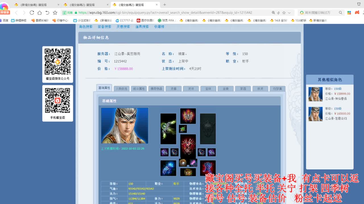This screenshot has height=204, width=364.
Task: Click the golden ring equipment icon
Action: pyautogui.click(x=188, y=172)
